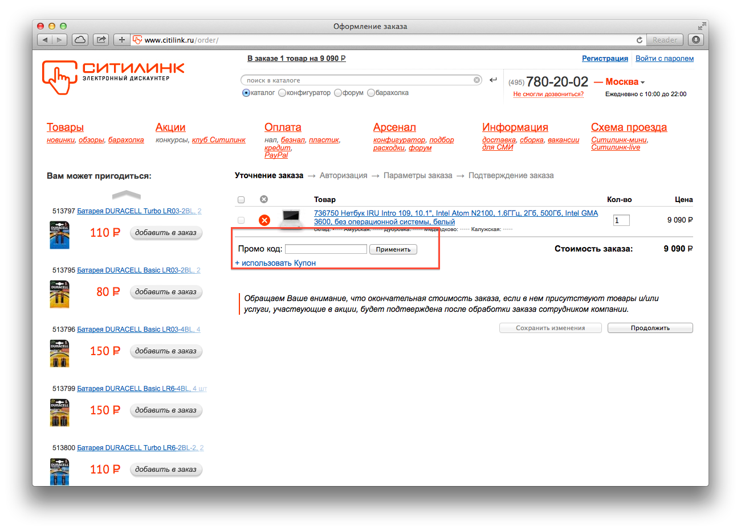The width and height of the screenshot is (741, 531).
Task: Open the конфигуратор link under Арсенал
Action: [399, 140]
